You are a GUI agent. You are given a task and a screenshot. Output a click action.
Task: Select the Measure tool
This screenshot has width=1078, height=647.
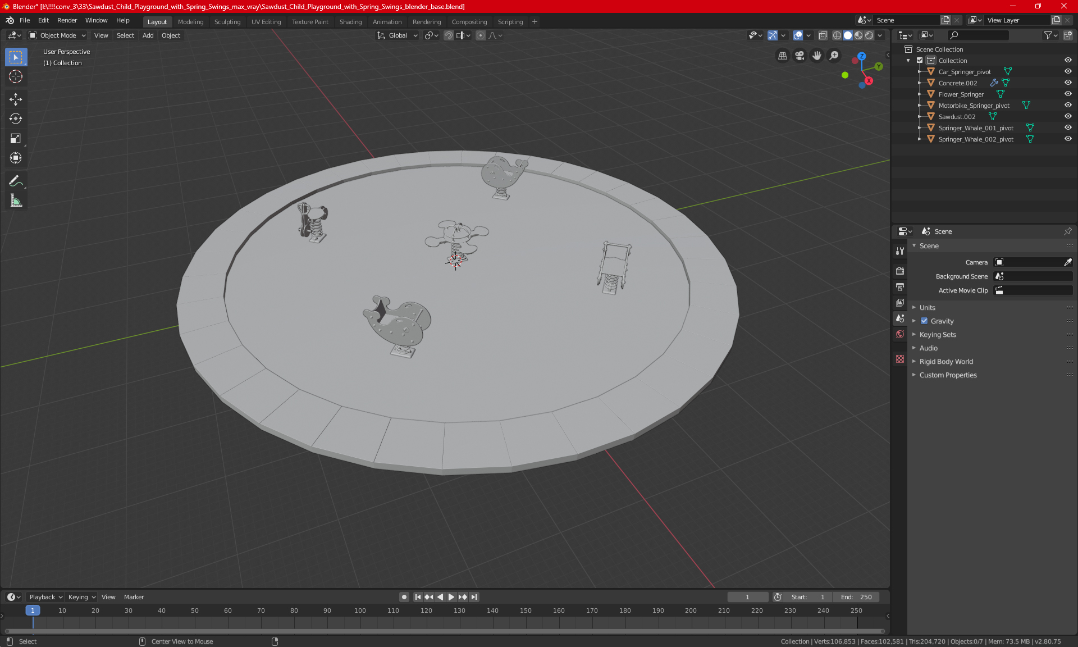16,201
